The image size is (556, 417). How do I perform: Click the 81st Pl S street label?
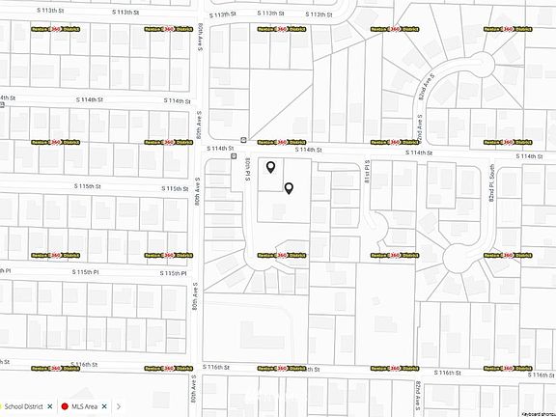pos(367,172)
